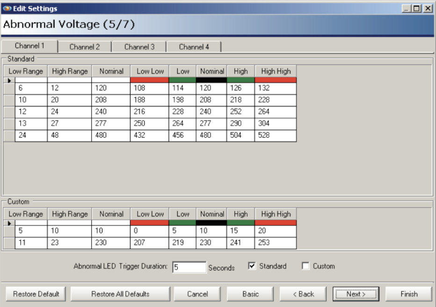The height and width of the screenshot is (307, 436).
Task: Go Back to the previous settings page
Action: point(304,294)
